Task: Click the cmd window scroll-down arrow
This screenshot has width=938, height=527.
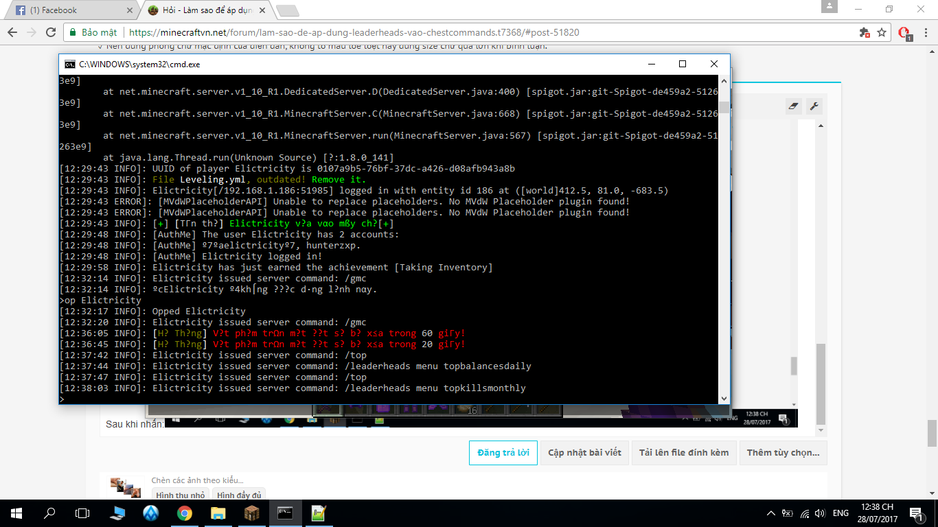Action: [724, 399]
